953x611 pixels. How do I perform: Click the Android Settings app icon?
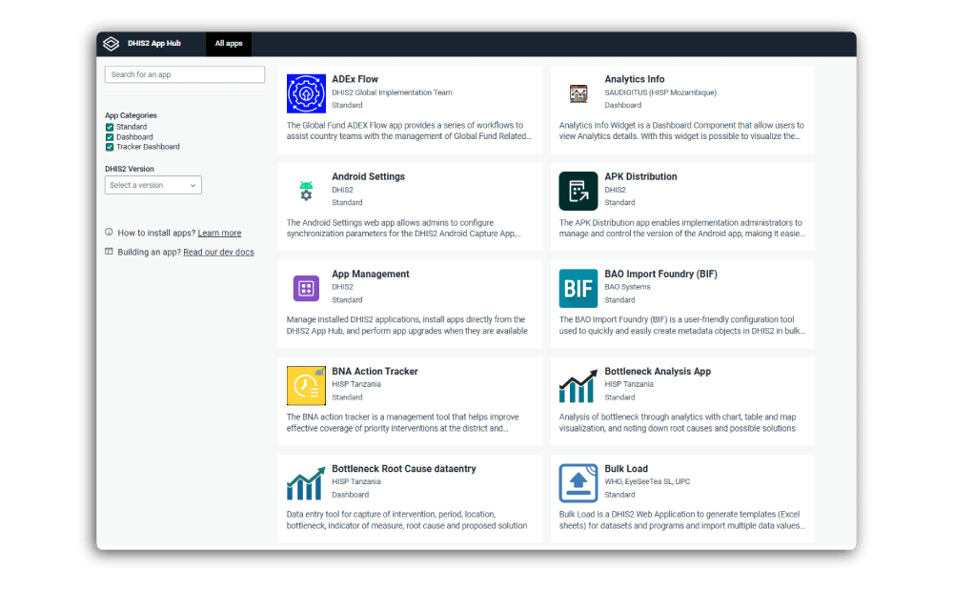point(306,191)
